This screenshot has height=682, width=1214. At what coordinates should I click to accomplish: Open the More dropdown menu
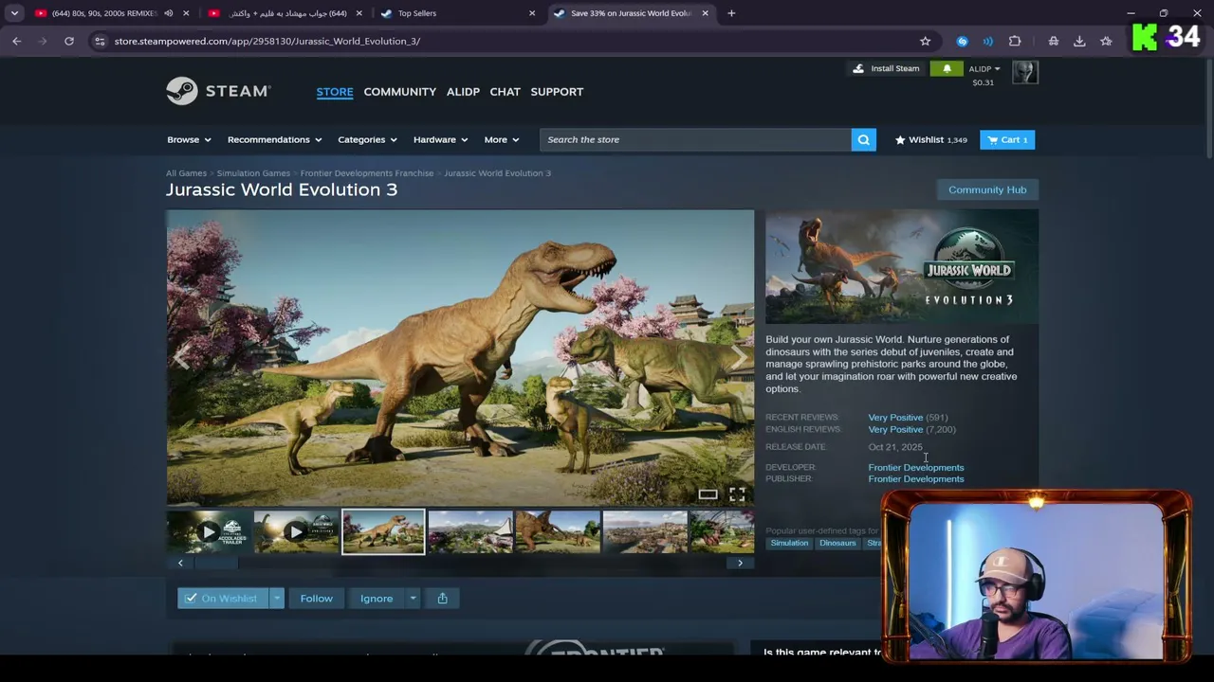501,139
